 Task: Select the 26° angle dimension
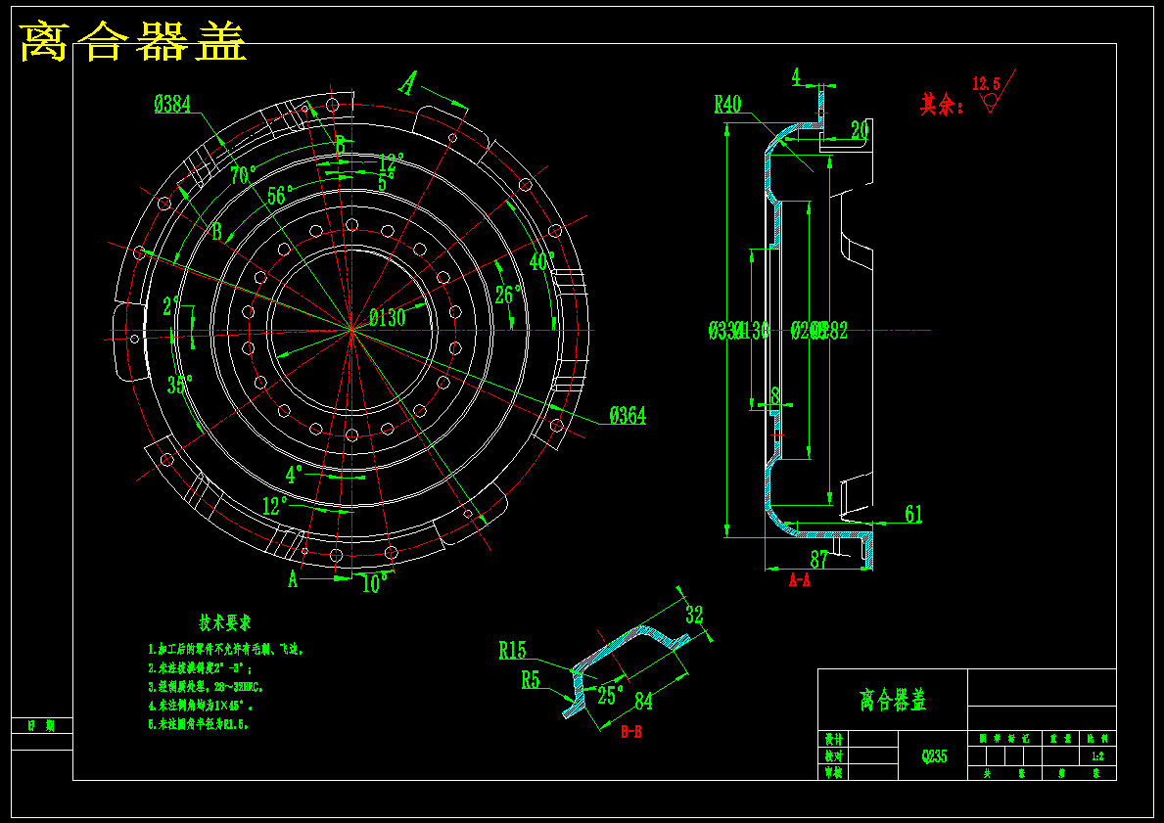[x=508, y=296]
